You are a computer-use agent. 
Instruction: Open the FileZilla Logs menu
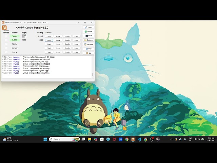76,44
